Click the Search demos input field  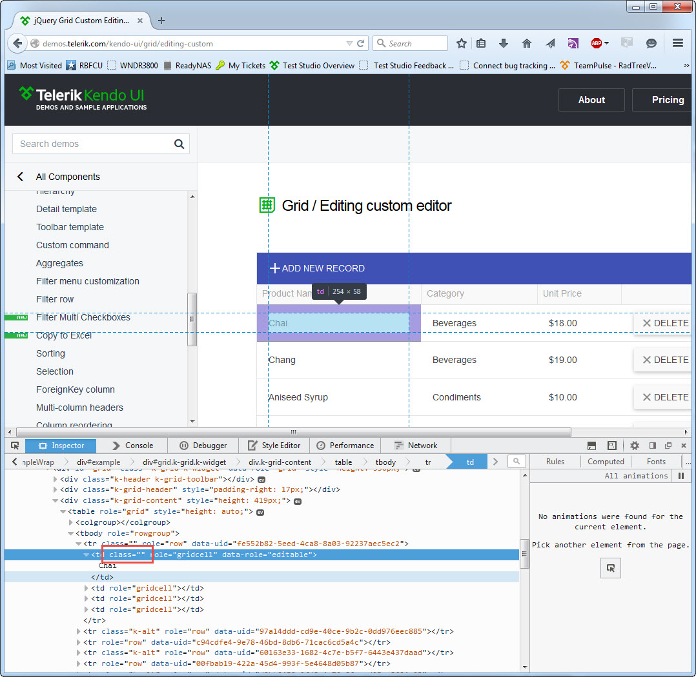(94, 144)
